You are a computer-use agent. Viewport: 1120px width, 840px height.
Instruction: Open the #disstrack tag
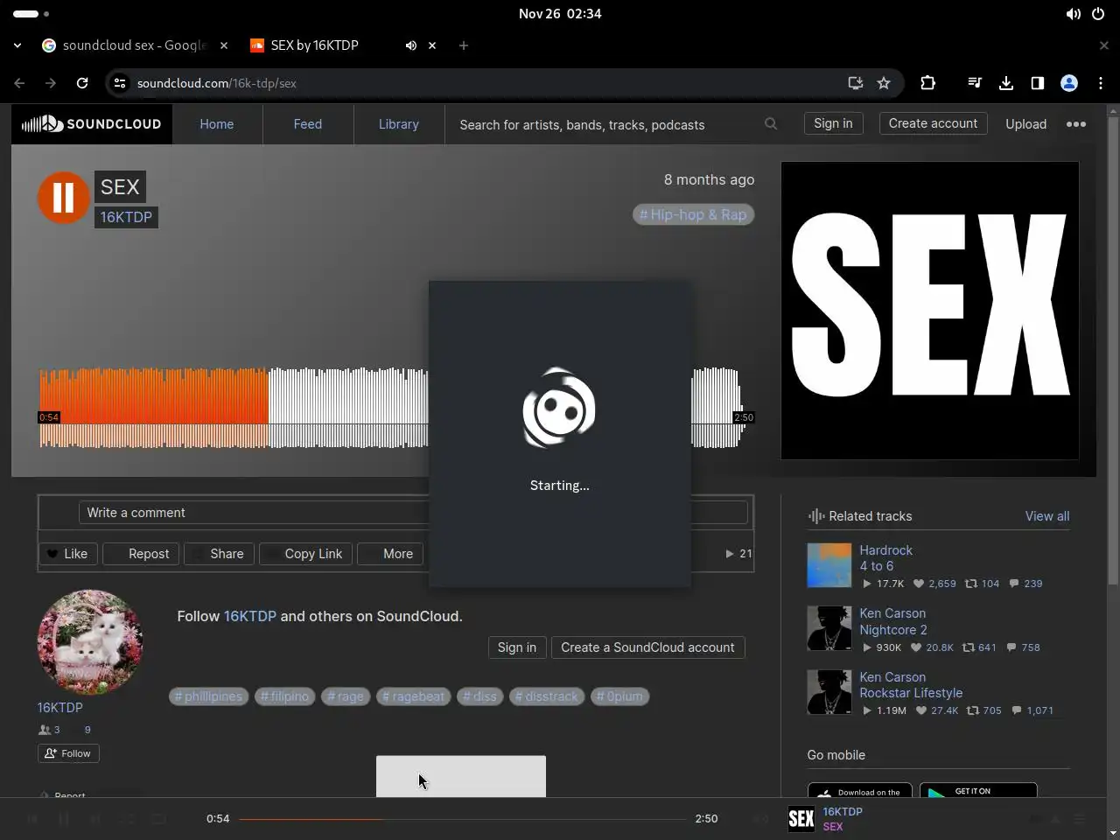pyautogui.click(x=547, y=696)
